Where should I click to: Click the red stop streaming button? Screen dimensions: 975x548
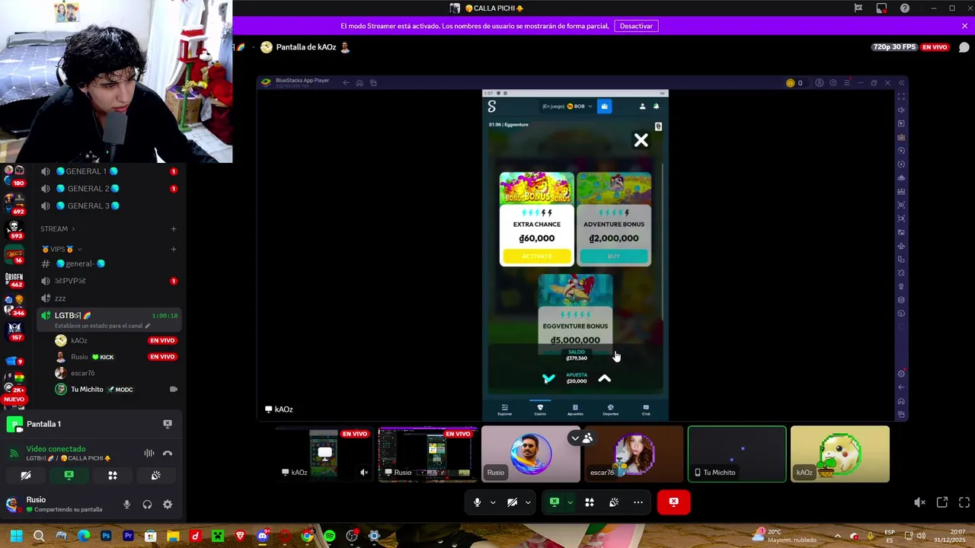[673, 502]
